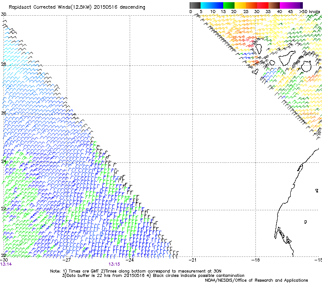Click the latitude label '22' on left axis
Screen dimensions: 322x283
click(x=3, y=209)
